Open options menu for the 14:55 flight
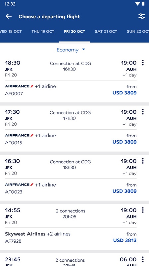149x266 pixels. coord(143,210)
